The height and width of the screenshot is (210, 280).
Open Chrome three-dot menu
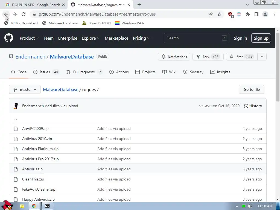[274, 14]
